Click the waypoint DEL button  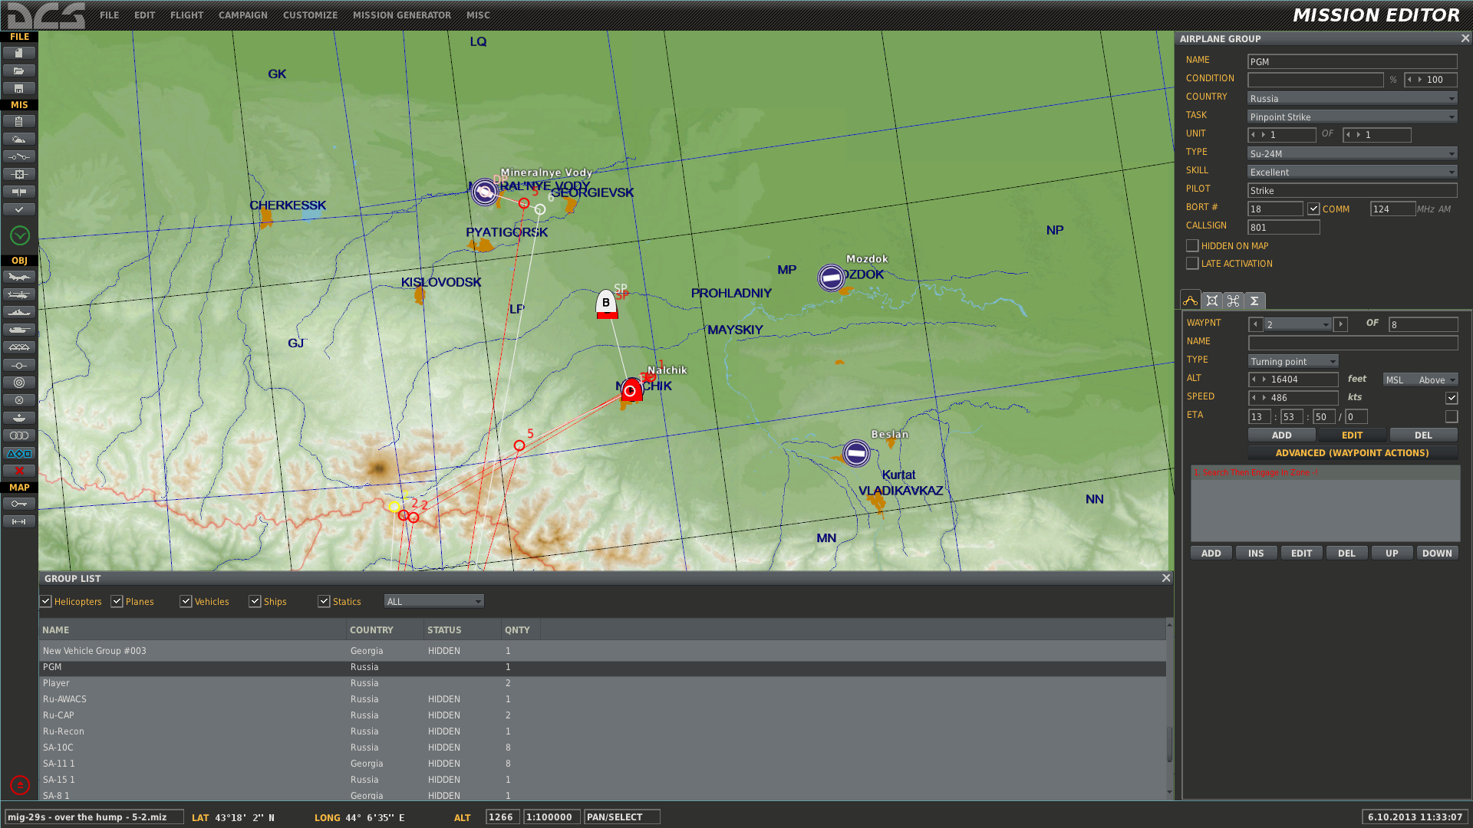tap(1423, 435)
